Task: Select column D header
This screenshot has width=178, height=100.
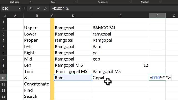Action: point(73,16)
